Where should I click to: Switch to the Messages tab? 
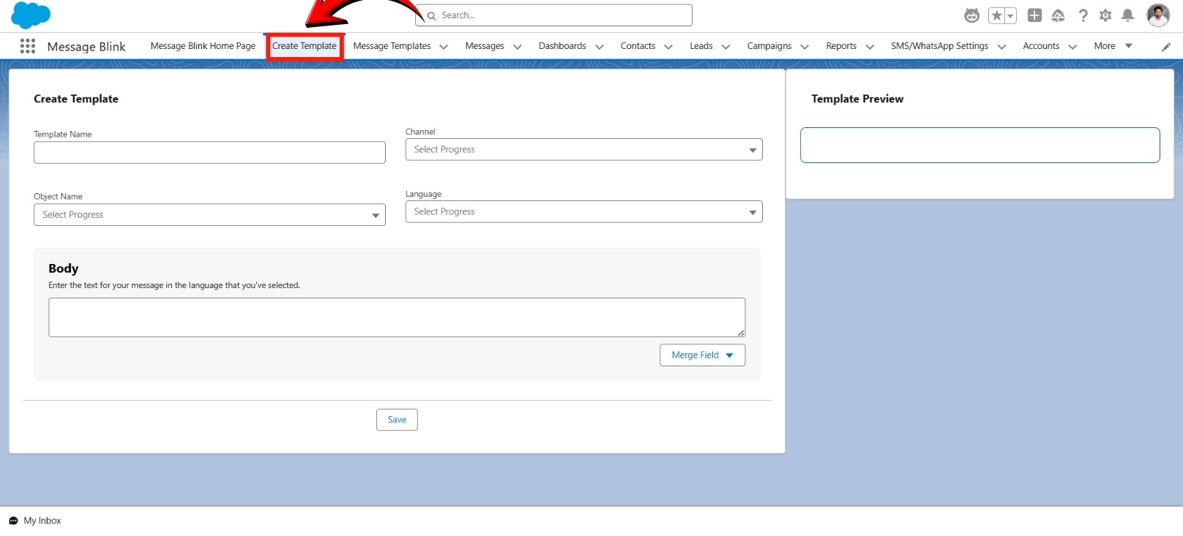coord(485,46)
